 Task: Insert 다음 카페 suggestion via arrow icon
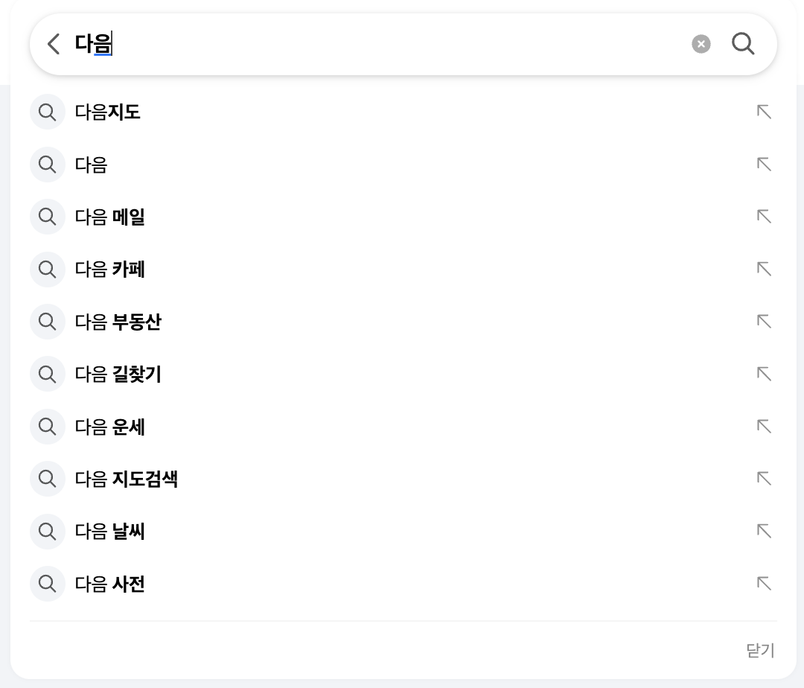(764, 269)
